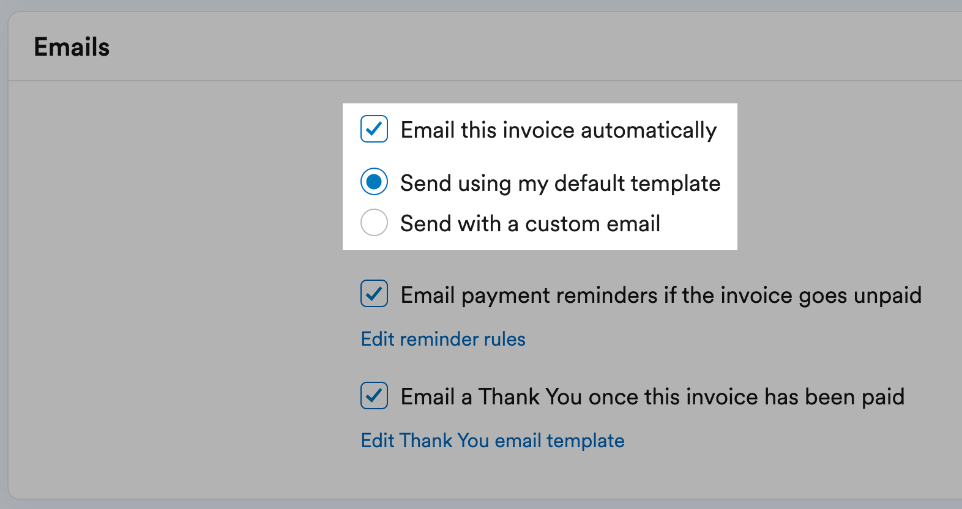Image resolution: width=962 pixels, height=509 pixels.
Task: Open the Edit Thank You email template link
Action: [x=493, y=440]
